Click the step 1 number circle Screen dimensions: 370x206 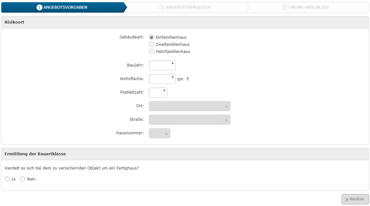point(39,7)
